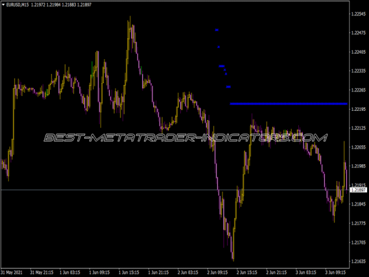Click the 1.22055 price axis label
369x277 pixels.
coord(358,147)
